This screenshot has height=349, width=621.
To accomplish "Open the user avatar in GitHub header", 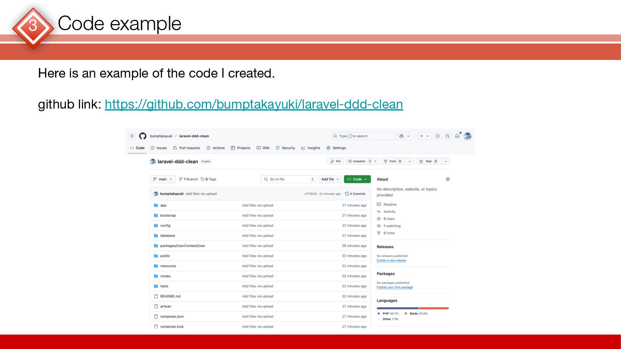I will tap(467, 136).
